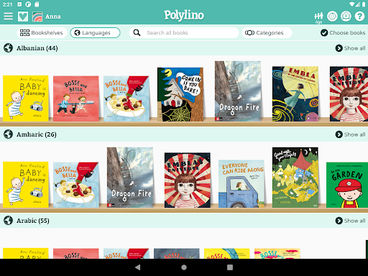Switch to Bookshelves view
368x276 pixels.
[42, 33]
